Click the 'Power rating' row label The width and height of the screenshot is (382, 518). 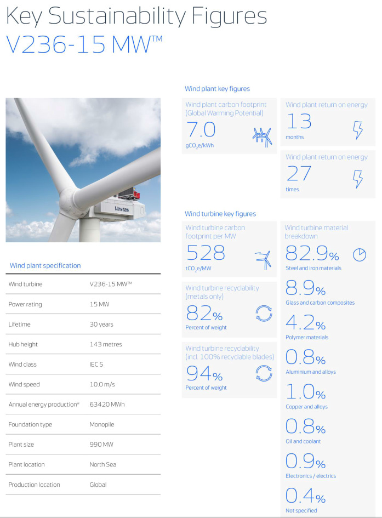pyautogui.click(x=25, y=304)
